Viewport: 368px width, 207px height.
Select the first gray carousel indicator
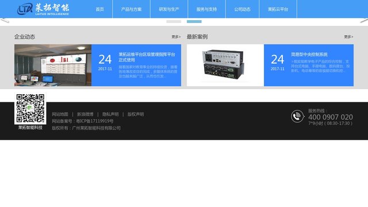pyautogui.click(x=174, y=22)
